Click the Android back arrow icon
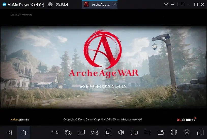 (10, 132)
